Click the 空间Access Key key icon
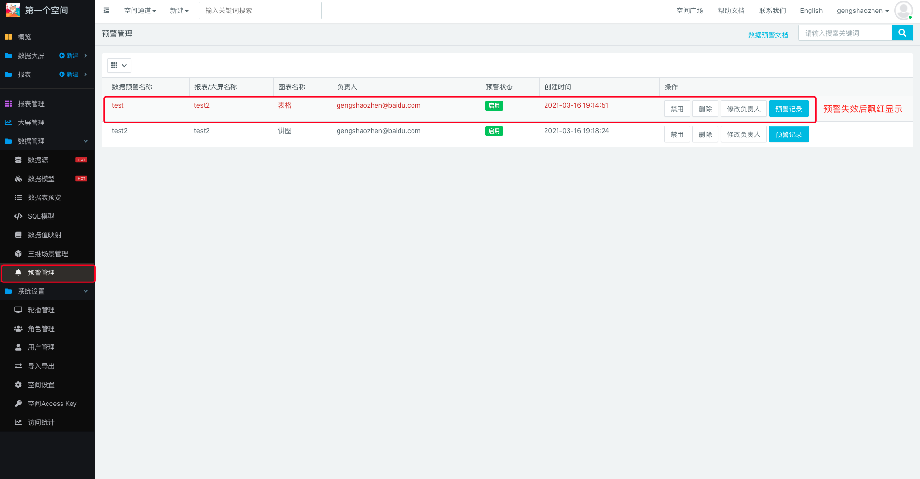Screen dimensions: 920x479 pos(18,404)
